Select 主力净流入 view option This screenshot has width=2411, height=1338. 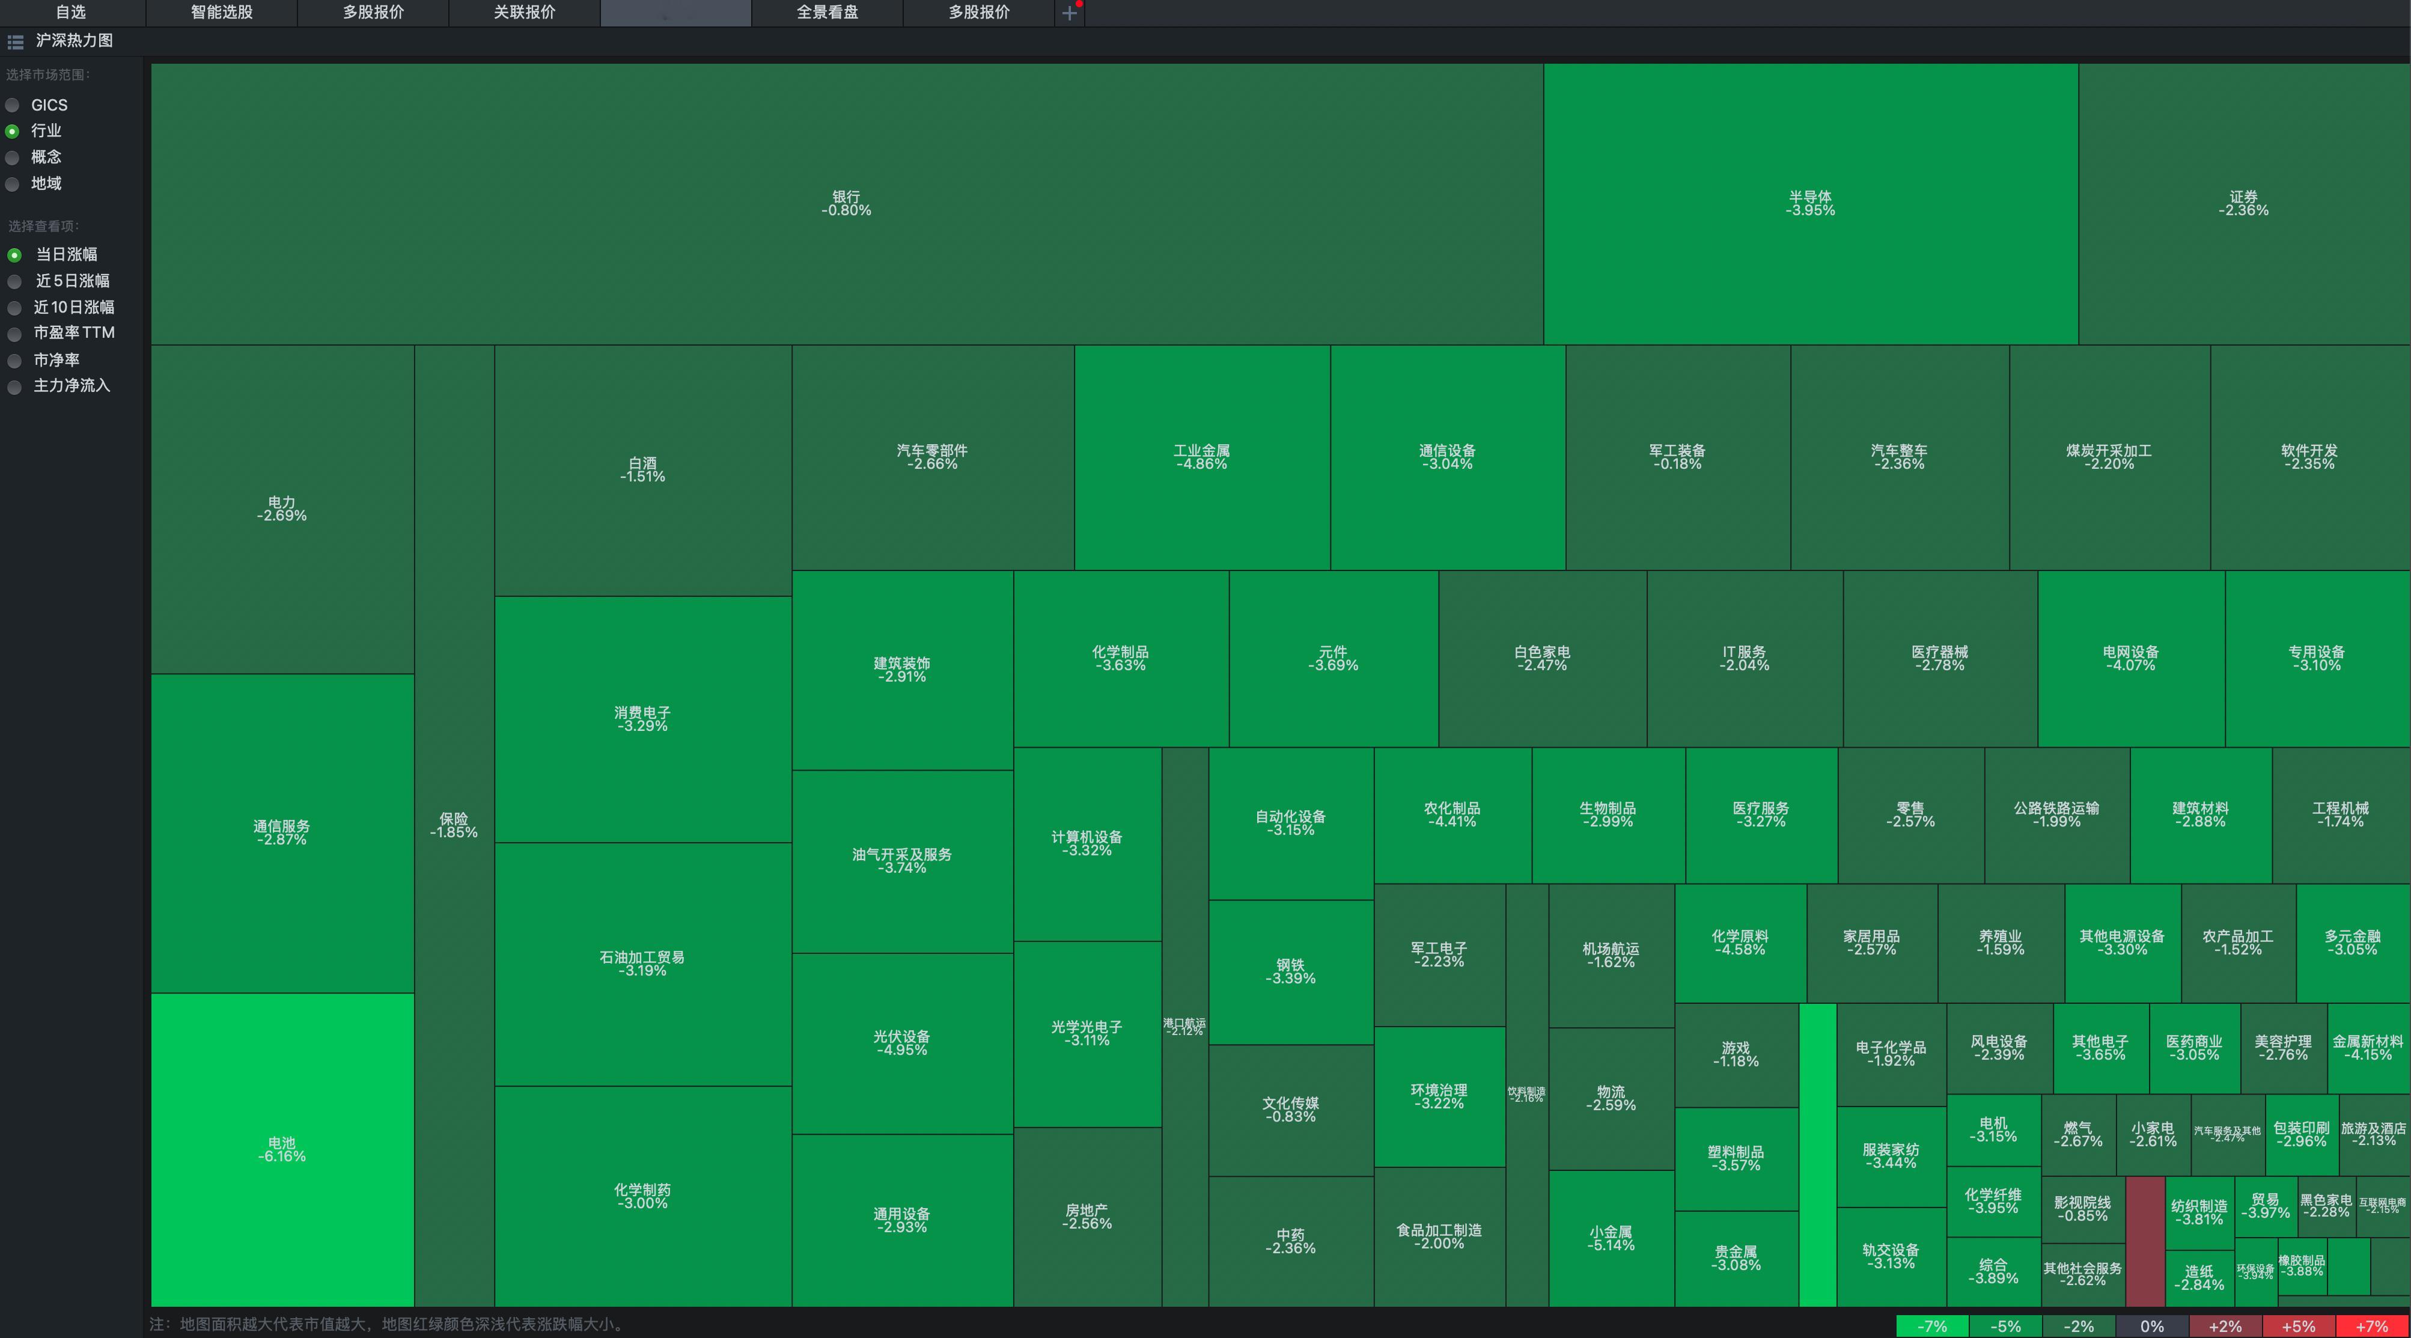coord(15,386)
